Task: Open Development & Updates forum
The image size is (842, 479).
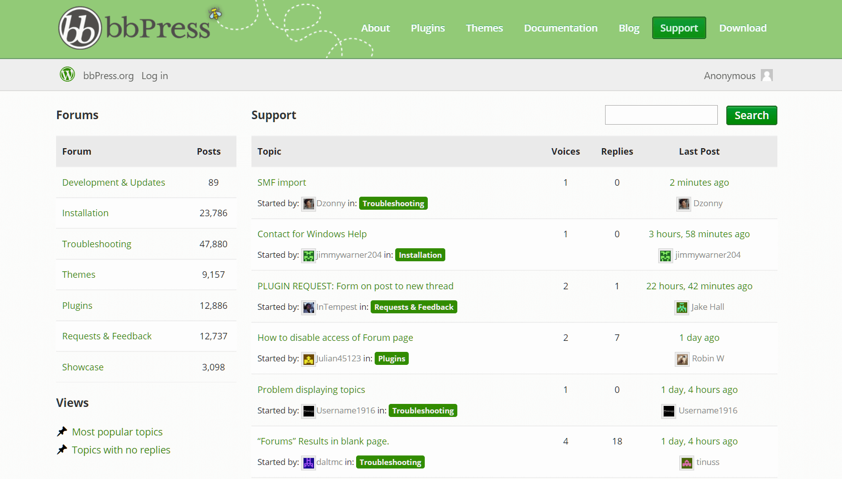Action: (x=113, y=182)
